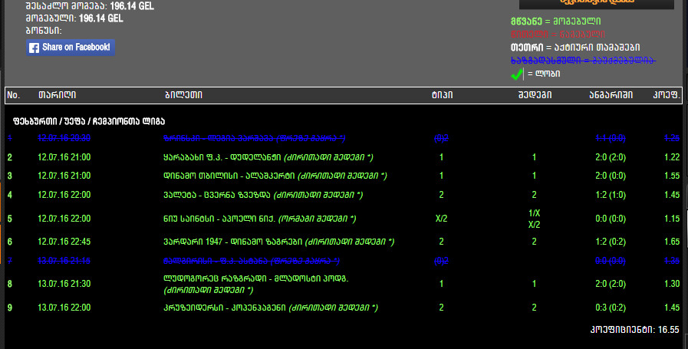The width and height of the screenshot is (688, 349).
Task: Click the შესაძლო მოგება: 196.14 GEL line
Action: tap(90, 6)
